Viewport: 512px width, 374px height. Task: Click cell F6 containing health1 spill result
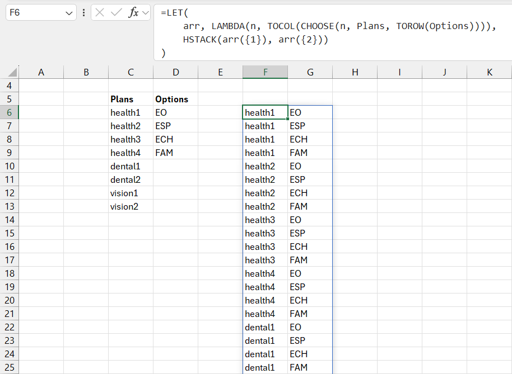(265, 112)
